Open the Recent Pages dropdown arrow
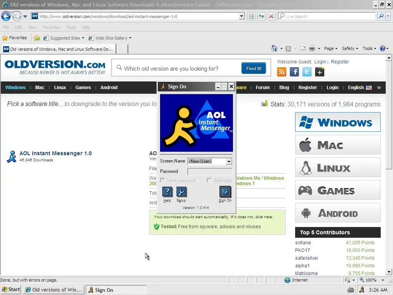Viewport: 393px width, 295px height. coord(25,16)
